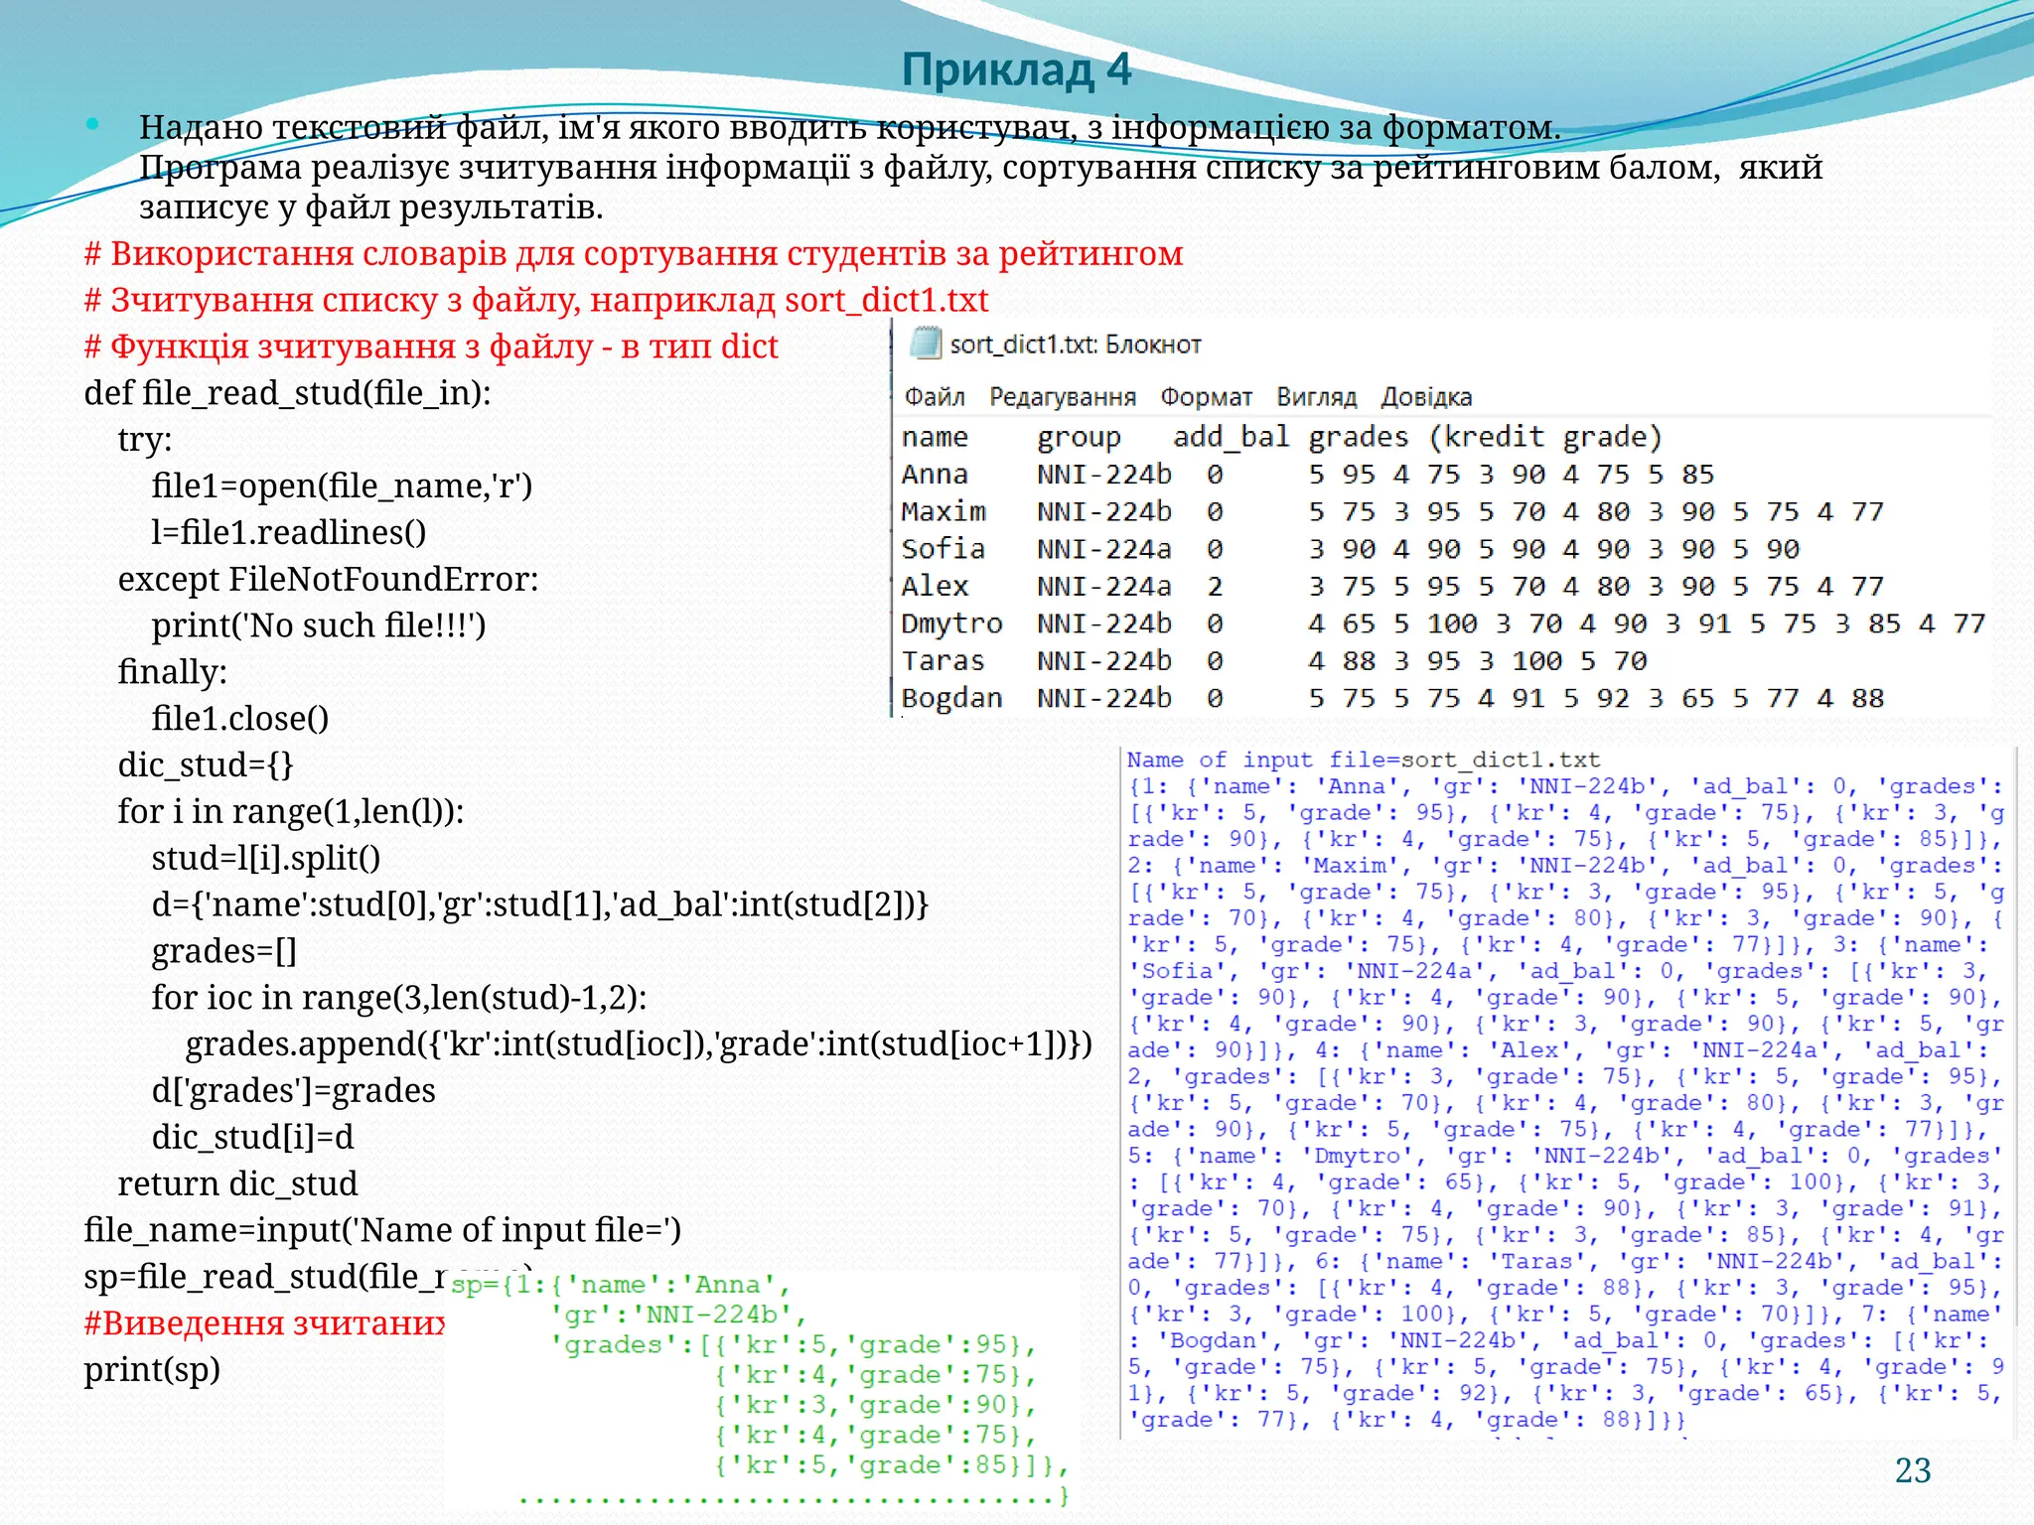Click the print(sp) code line
Viewport: 2034px width, 1525px height.
tap(151, 1370)
